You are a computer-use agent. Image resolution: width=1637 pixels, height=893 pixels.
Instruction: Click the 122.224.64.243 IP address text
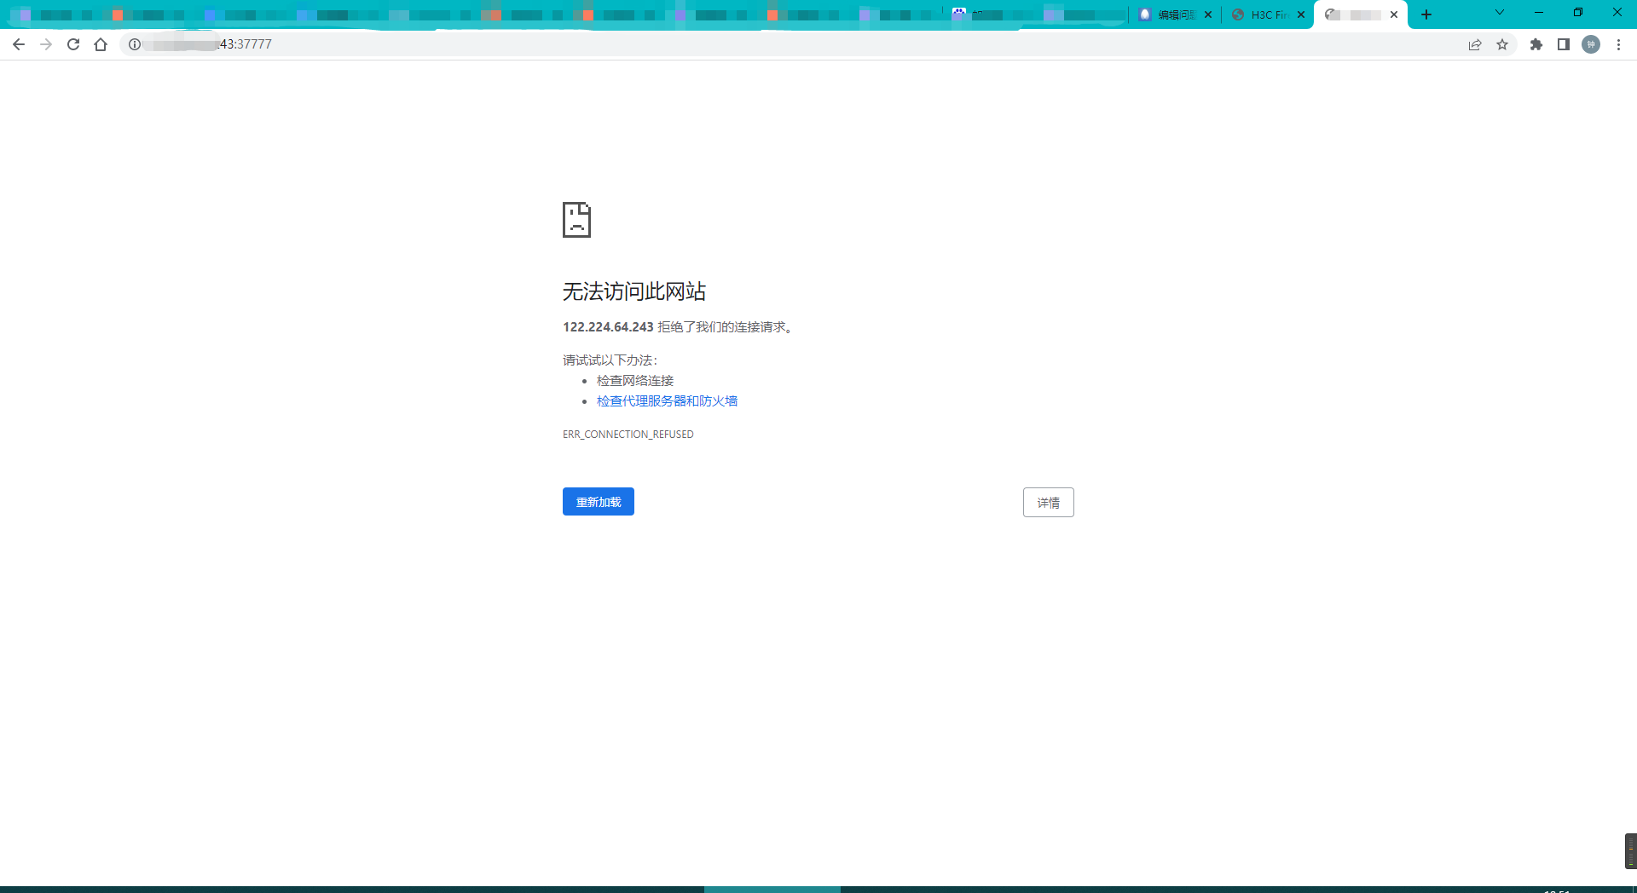pos(608,327)
